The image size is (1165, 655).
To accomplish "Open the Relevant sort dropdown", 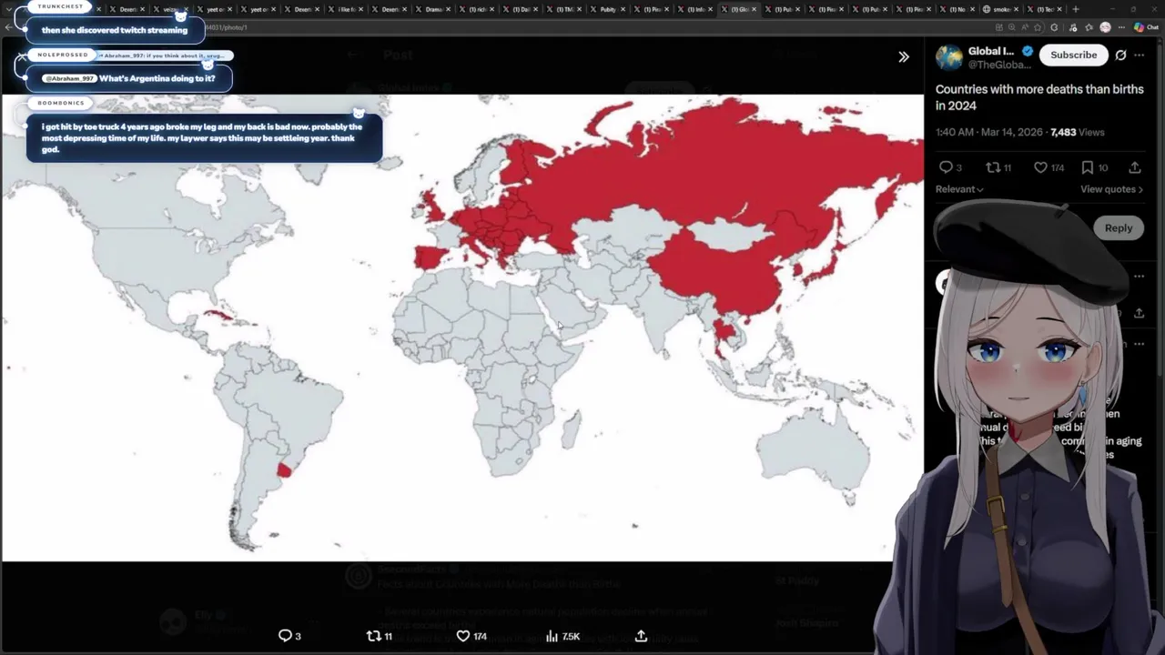I will click(x=959, y=189).
